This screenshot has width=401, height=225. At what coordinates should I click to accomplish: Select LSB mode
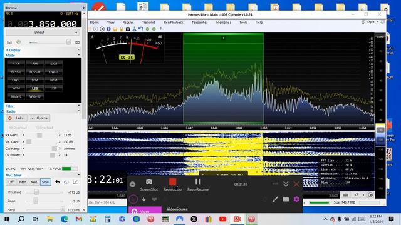tap(35, 88)
